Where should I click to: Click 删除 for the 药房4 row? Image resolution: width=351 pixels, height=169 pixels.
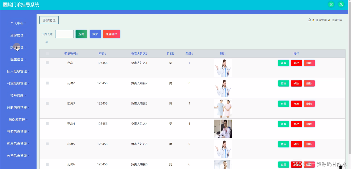[x=309, y=124]
